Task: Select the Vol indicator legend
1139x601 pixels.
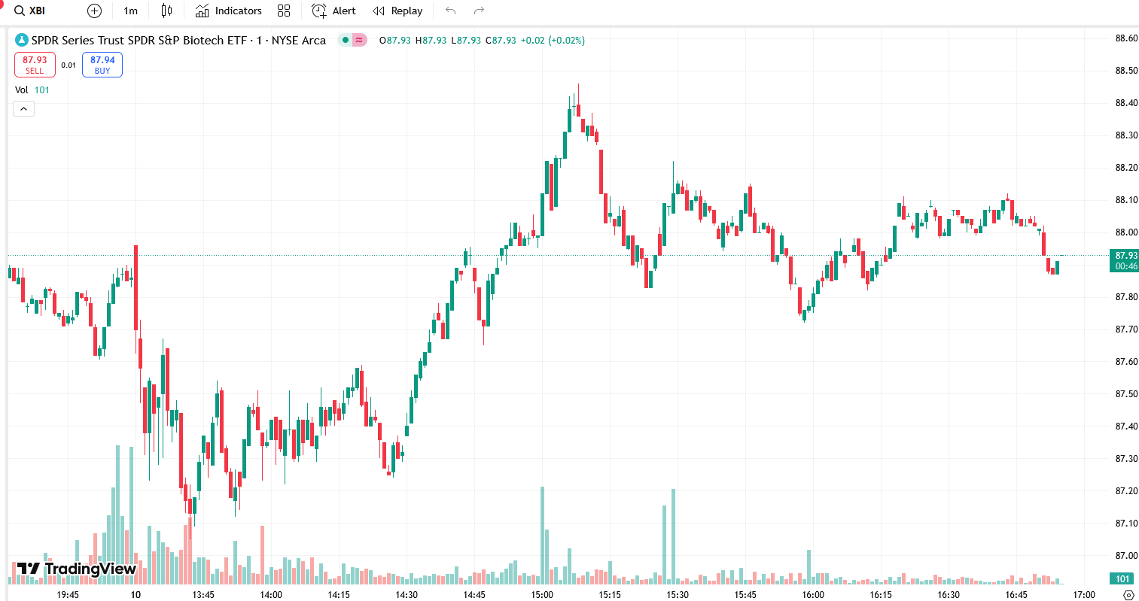Action: click(x=32, y=90)
